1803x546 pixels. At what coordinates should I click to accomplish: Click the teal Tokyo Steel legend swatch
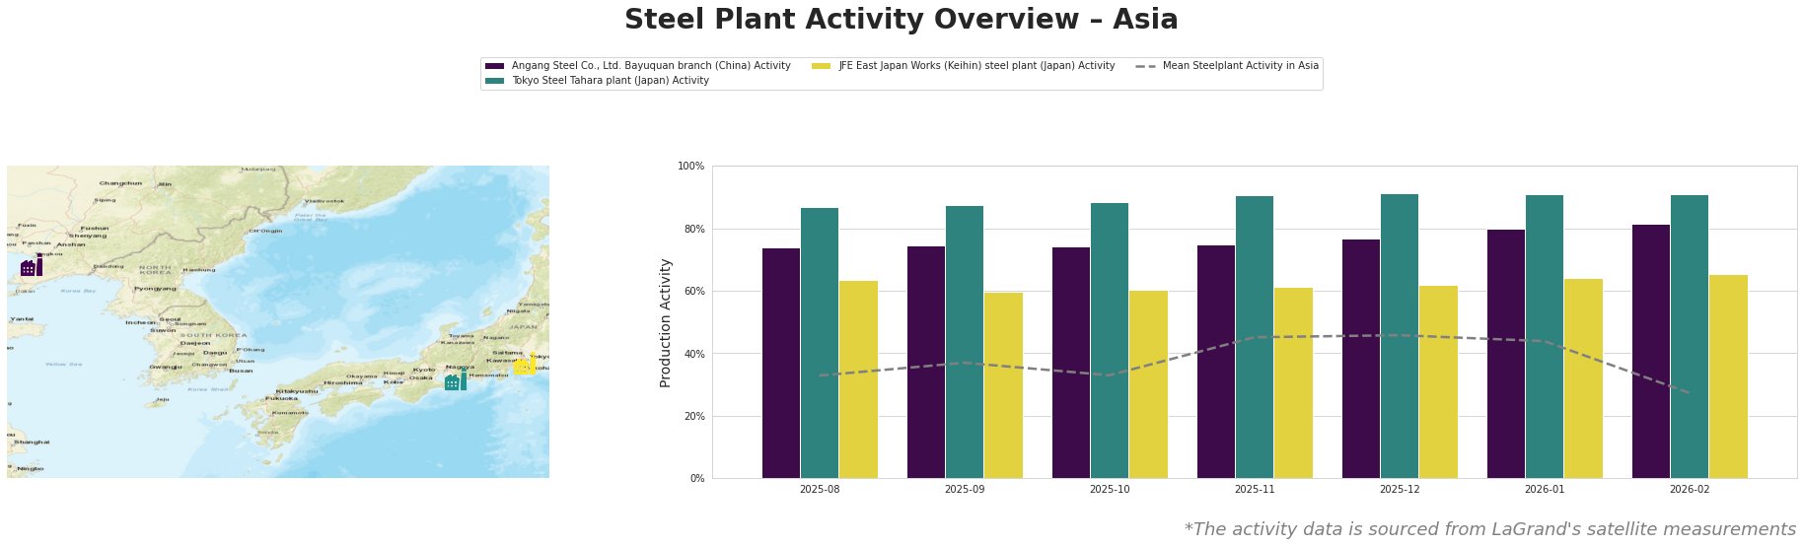point(495,81)
